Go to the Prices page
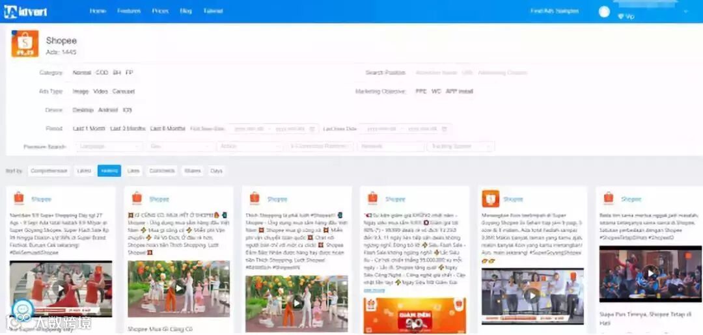The image size is (703, 335). (x=160, y=11)
